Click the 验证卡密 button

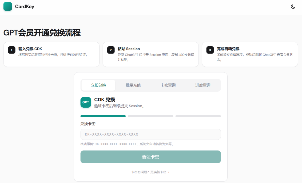click(151, 157)
